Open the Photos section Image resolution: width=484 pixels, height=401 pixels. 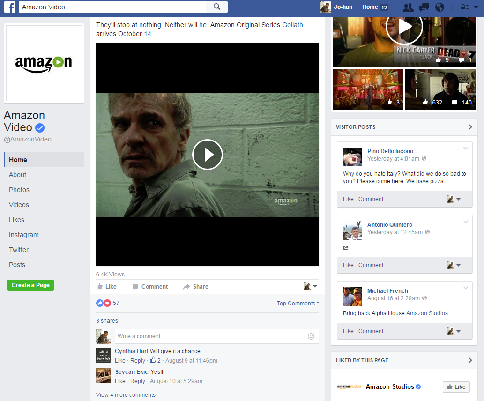coord(19,190)
